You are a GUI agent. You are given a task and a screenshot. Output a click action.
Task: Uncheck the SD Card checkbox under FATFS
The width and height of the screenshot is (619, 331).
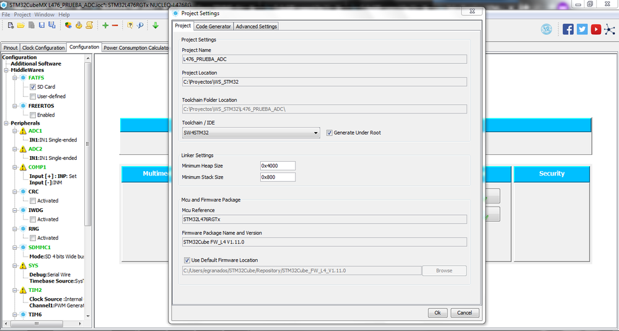33,87
